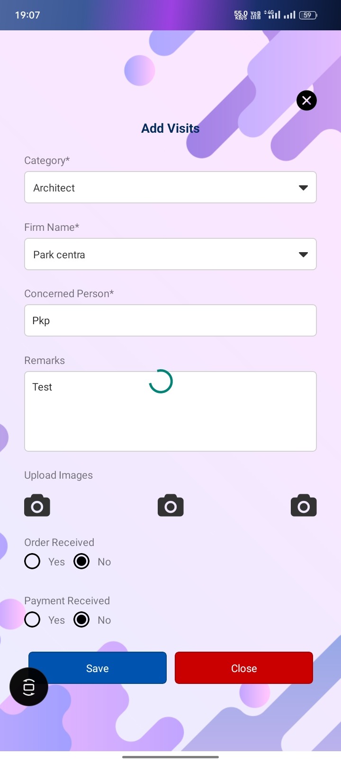
Task: Tap the 4G signal strength icon
Action: click(x=272, y=15)
